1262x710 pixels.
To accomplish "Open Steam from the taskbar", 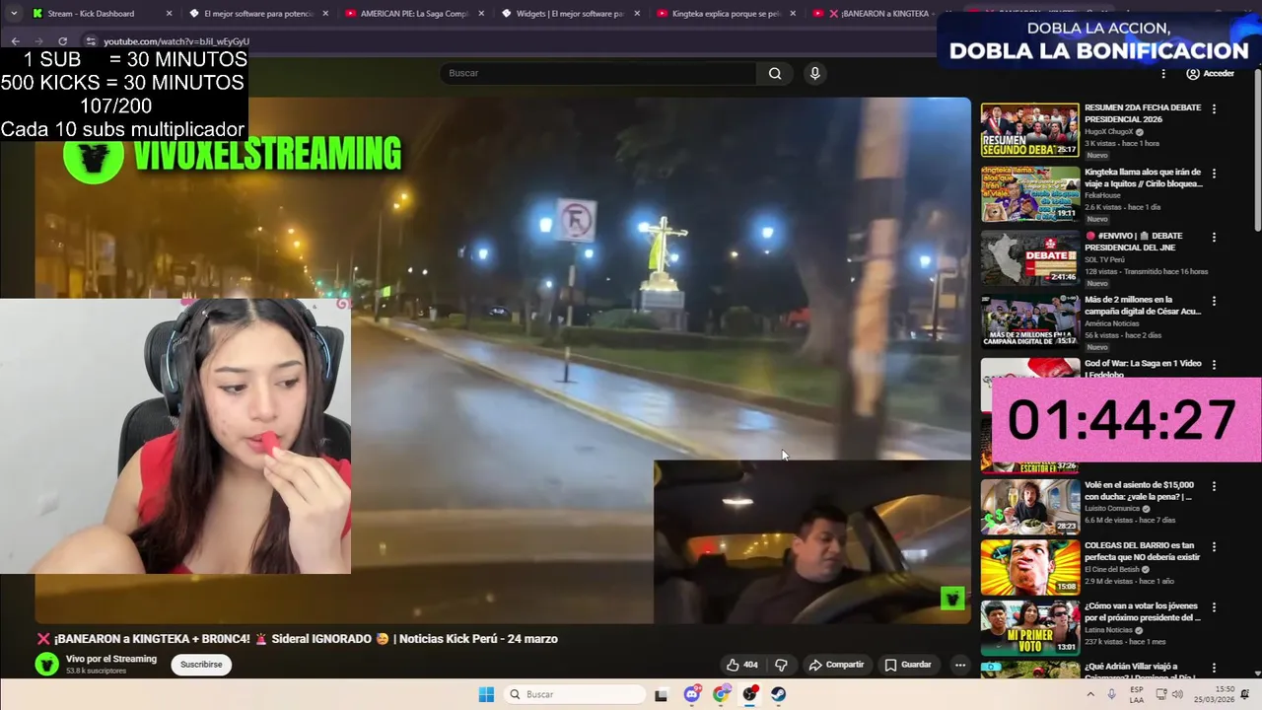I will coord(778,694).
